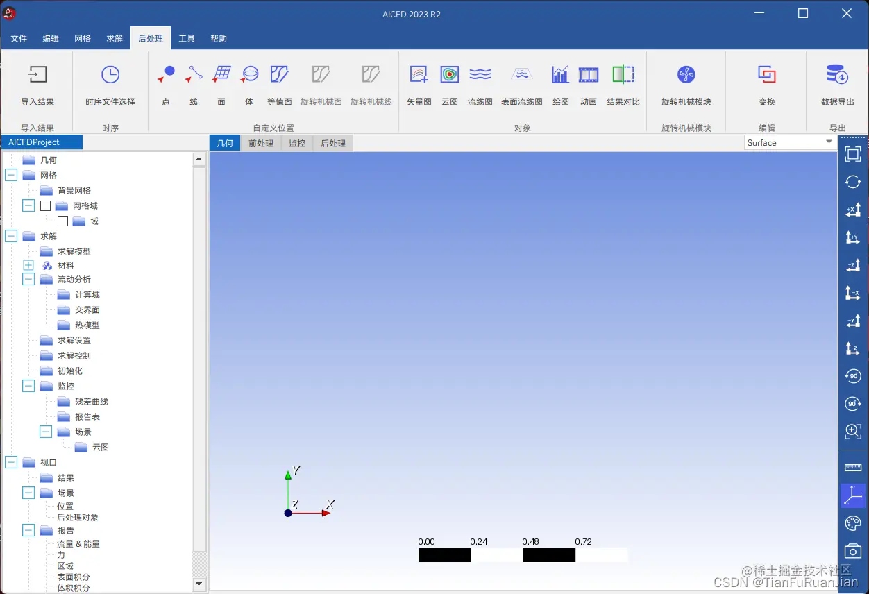The height and width of the screenshot is (594, 869).
Task: Select the AICFDProject panel tab
Action: click(x=42, y=142)
